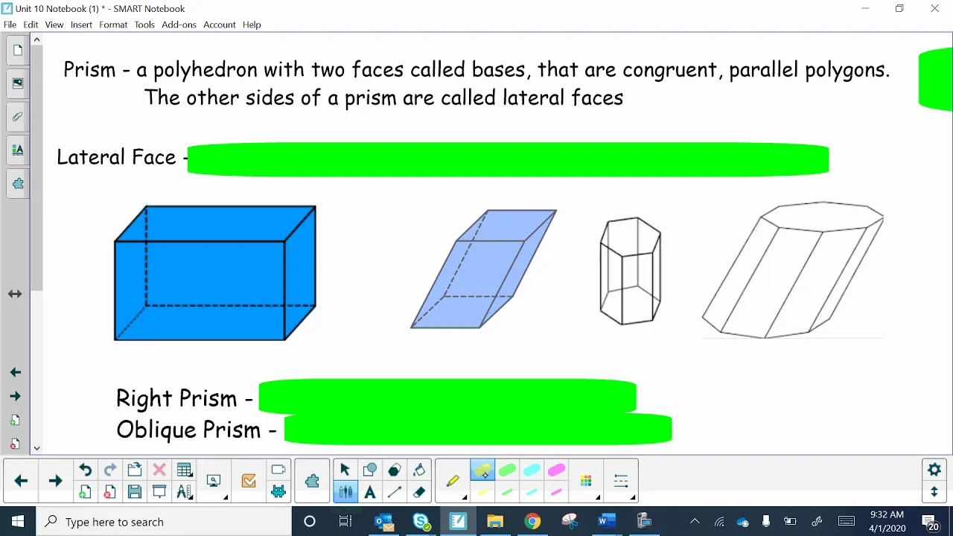Image resolution: width=953 pixels, height=536 pixels.
Task: Pick the magenta thin highlighter swatch
Action: coord(556,492)
